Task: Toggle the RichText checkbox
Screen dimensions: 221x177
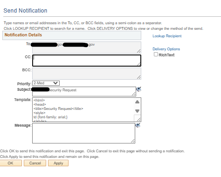Action: click(x=156, y=54)
